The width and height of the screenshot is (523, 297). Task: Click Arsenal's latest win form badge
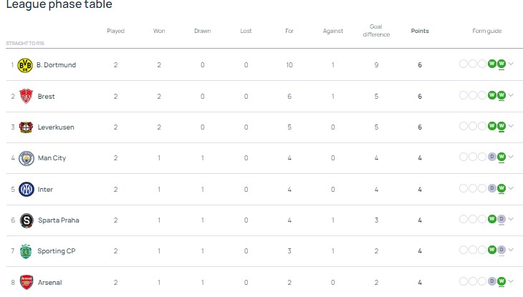(x=502, y=282)
